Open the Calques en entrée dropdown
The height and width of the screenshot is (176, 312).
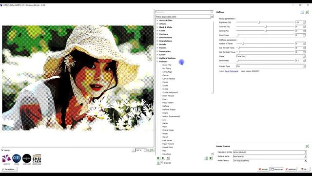coord(270,152)
